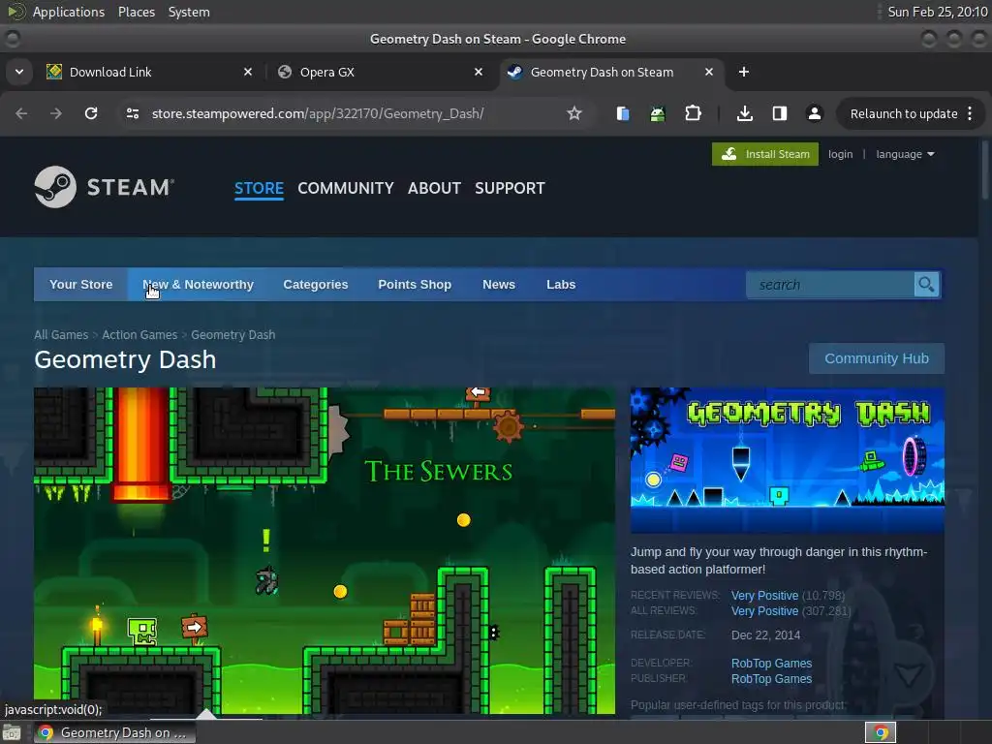The image size is (992, 744).
Task: View site information icon in address bar
Action: coord(132,113)
